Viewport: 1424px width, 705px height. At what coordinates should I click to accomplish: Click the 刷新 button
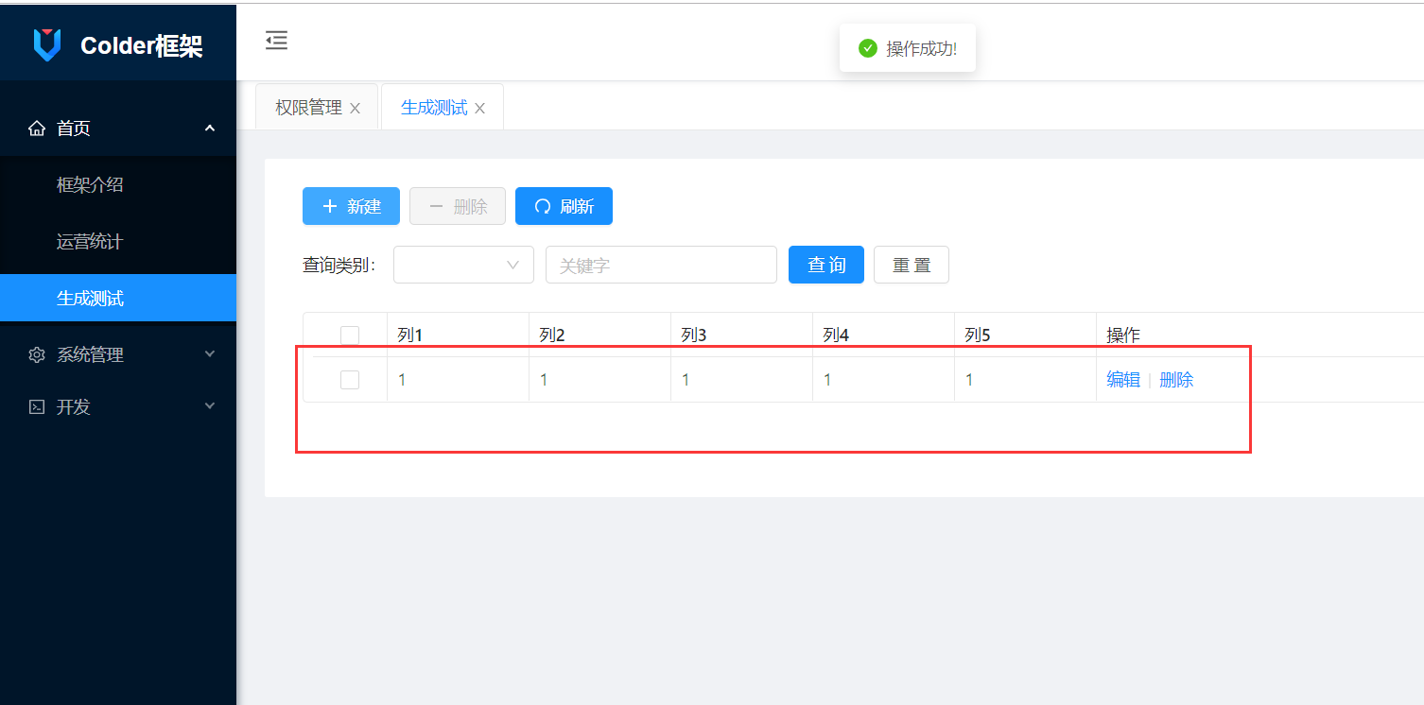(x=564, y=206)
